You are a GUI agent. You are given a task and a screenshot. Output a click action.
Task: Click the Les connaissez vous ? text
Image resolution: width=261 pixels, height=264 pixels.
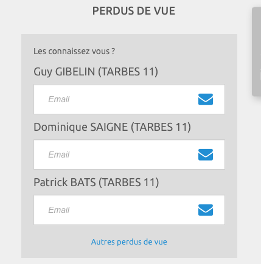(x=74, y=51)
